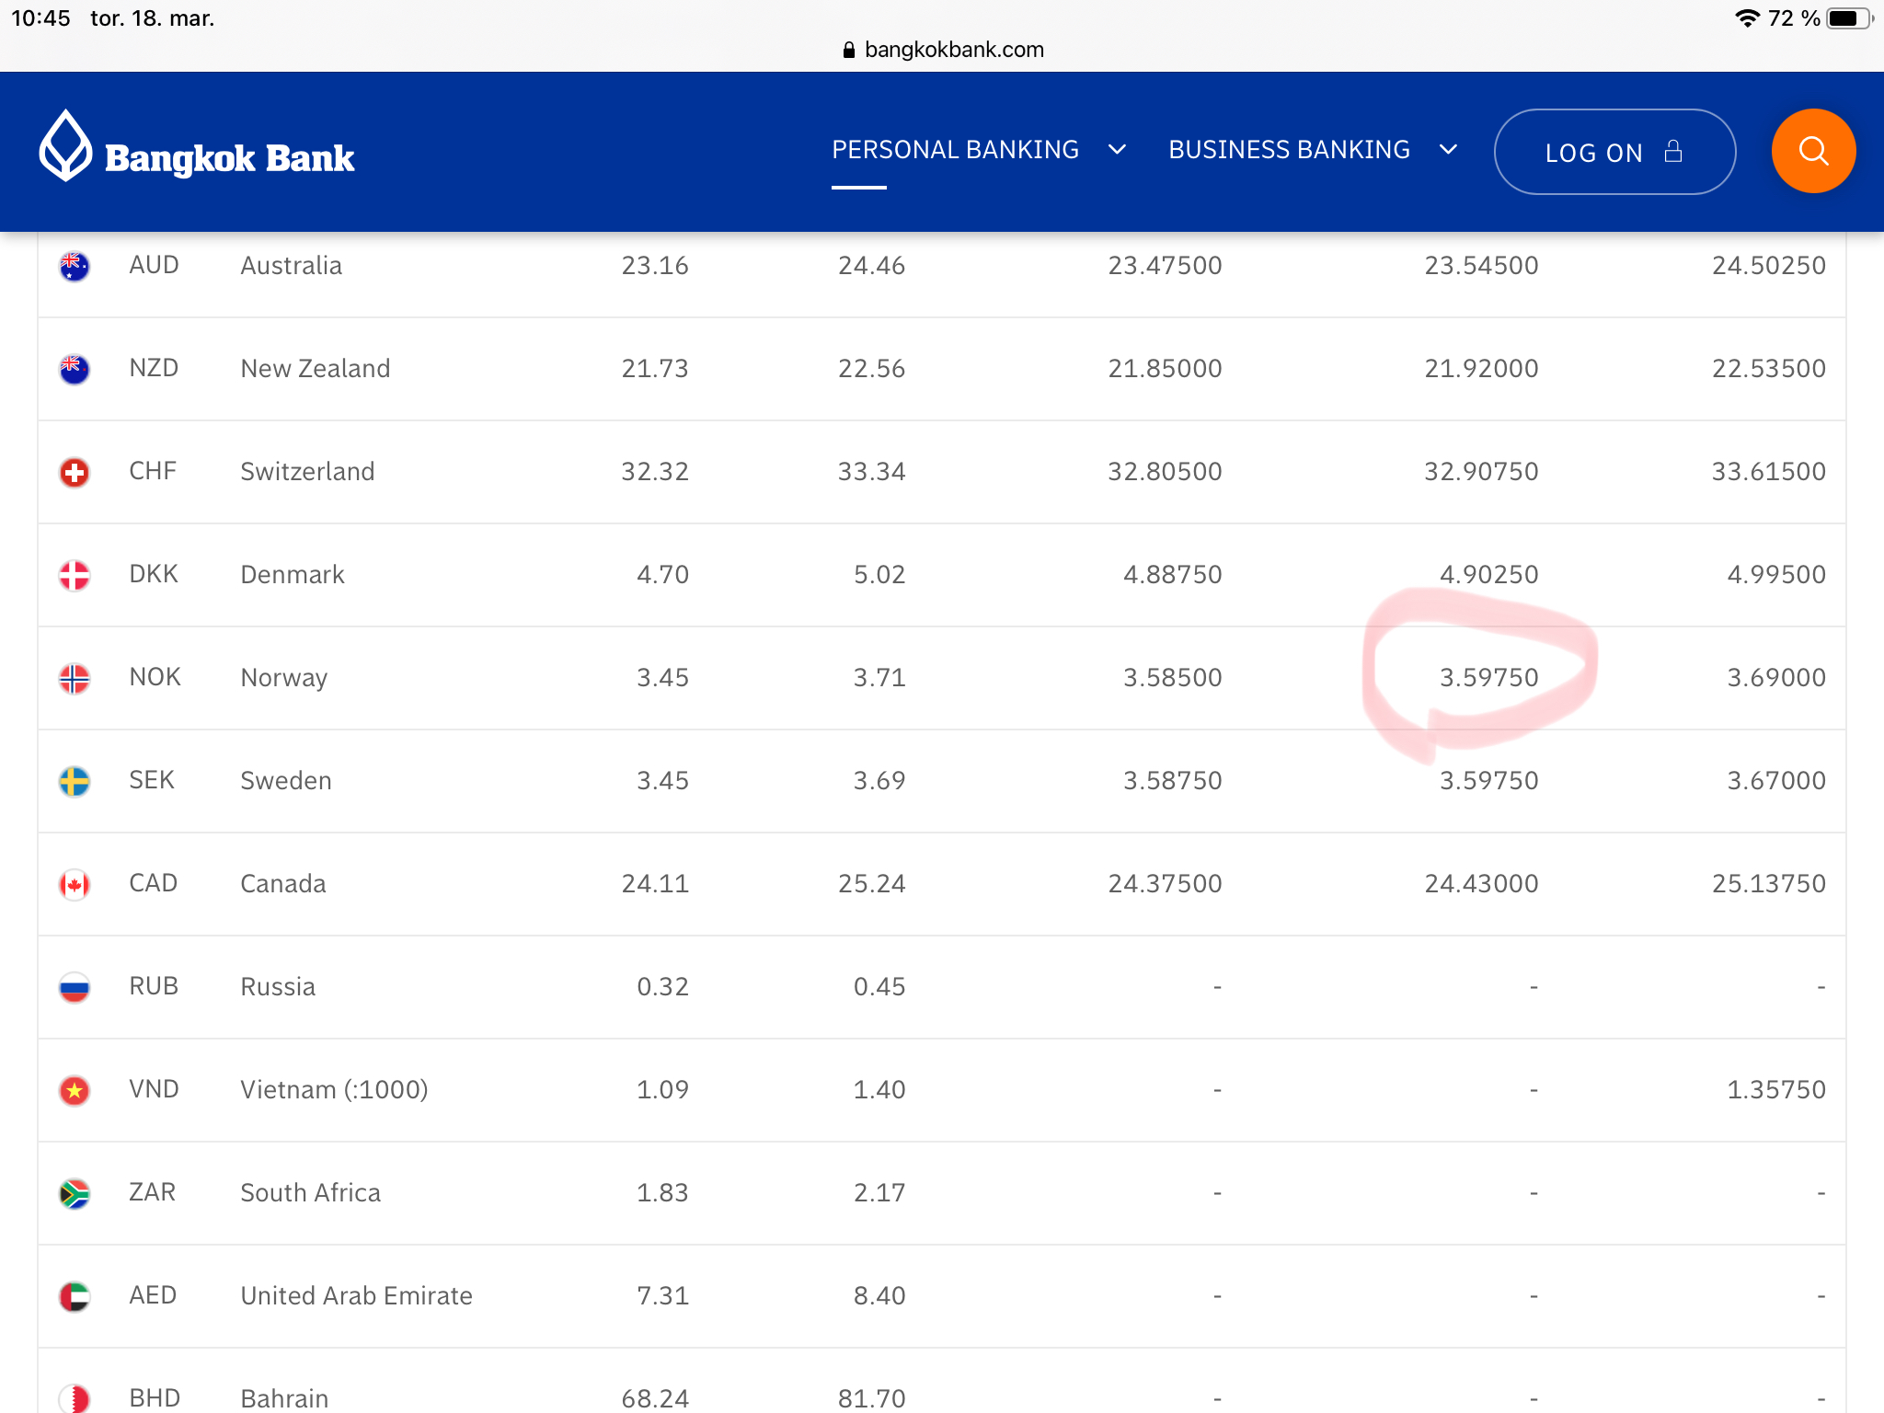Click the Bangkok Bank logo
The width and height of the screenshot is (1884, 1413).
(197, 151)
